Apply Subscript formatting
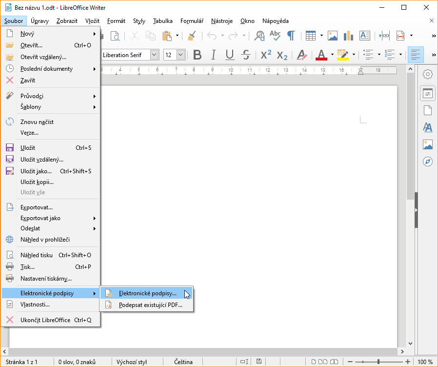The width and height of the screenshot is (438, 367). point(282,55)
